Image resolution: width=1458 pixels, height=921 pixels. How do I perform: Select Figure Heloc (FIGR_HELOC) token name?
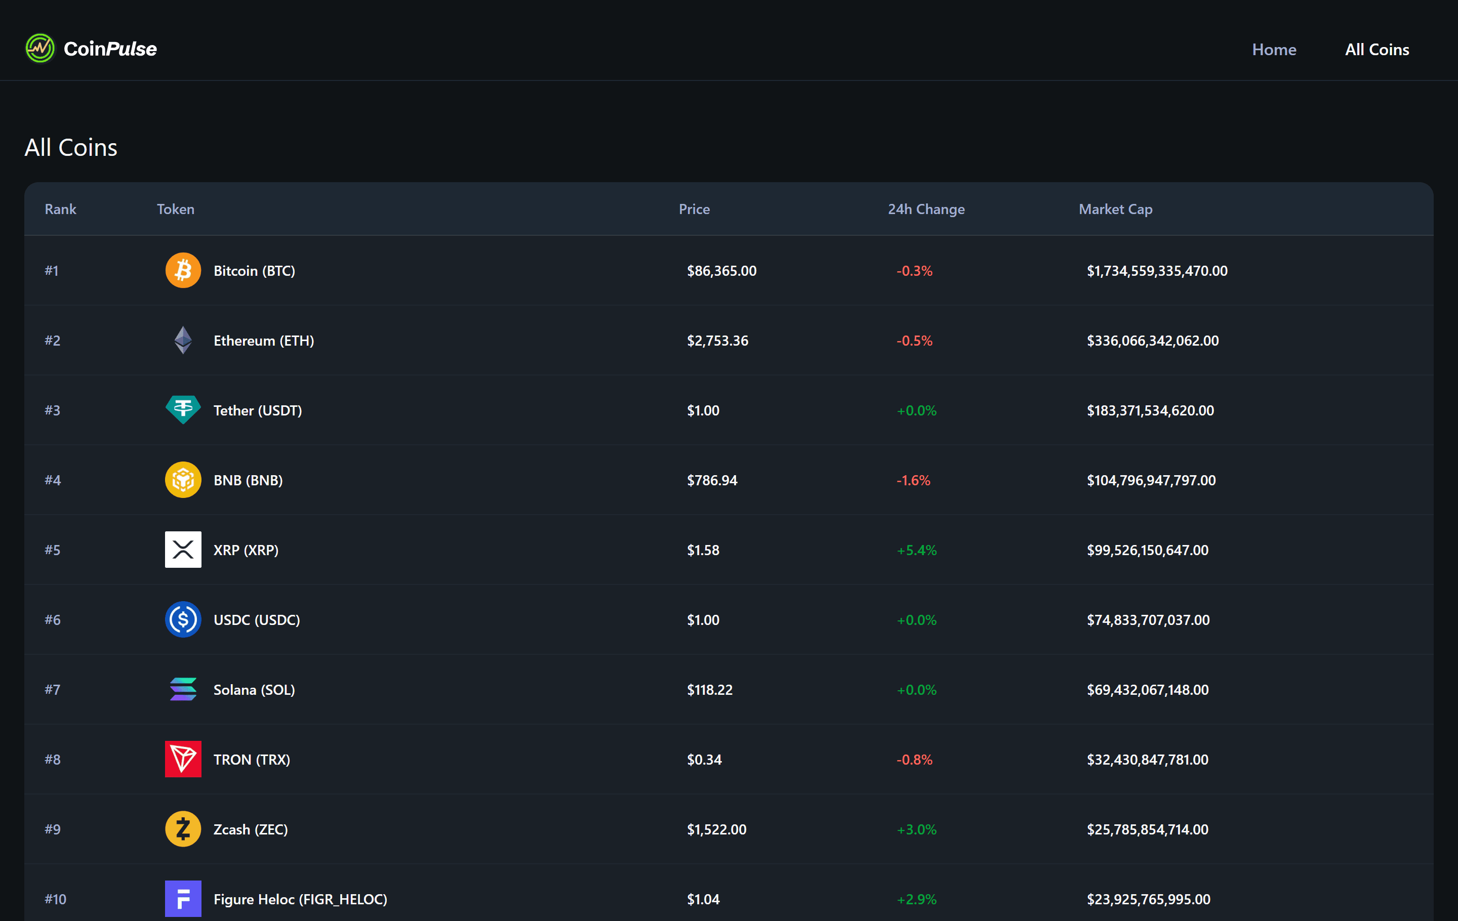click(300, 899)
